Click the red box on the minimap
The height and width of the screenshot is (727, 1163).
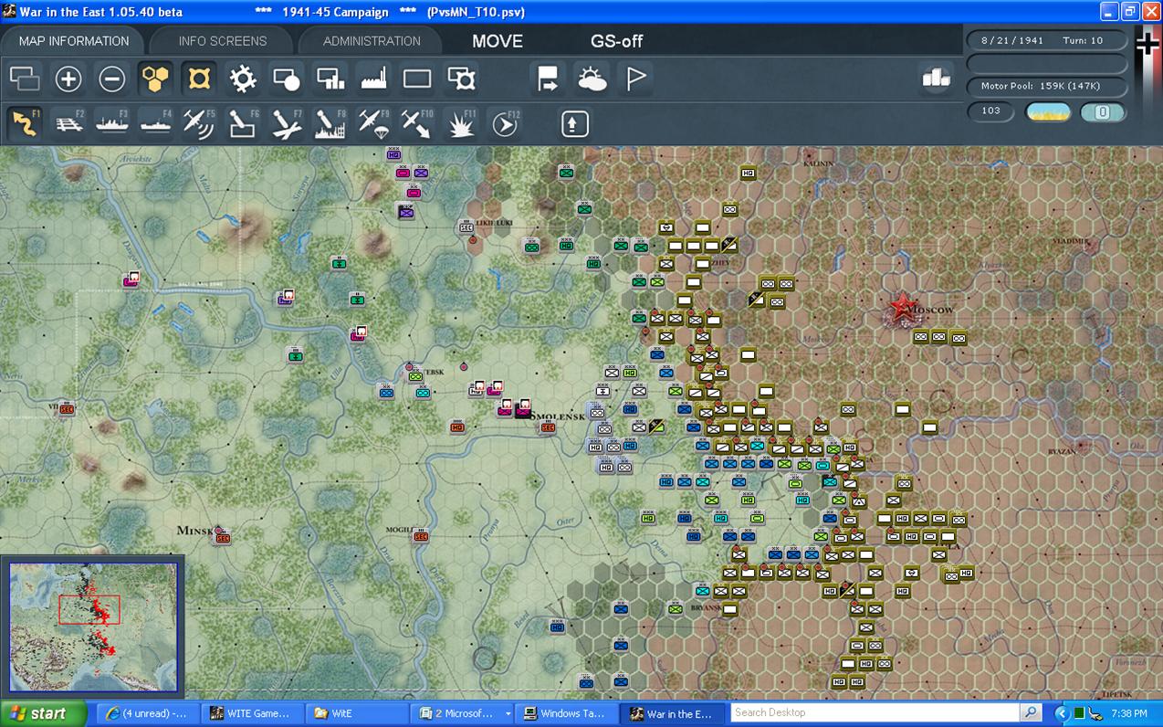click(89, 609)
